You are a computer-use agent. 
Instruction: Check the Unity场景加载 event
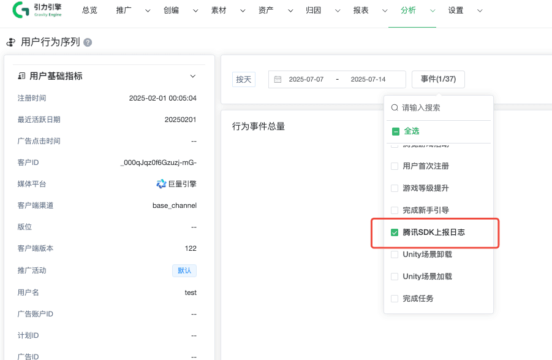(x=395, y=277)
